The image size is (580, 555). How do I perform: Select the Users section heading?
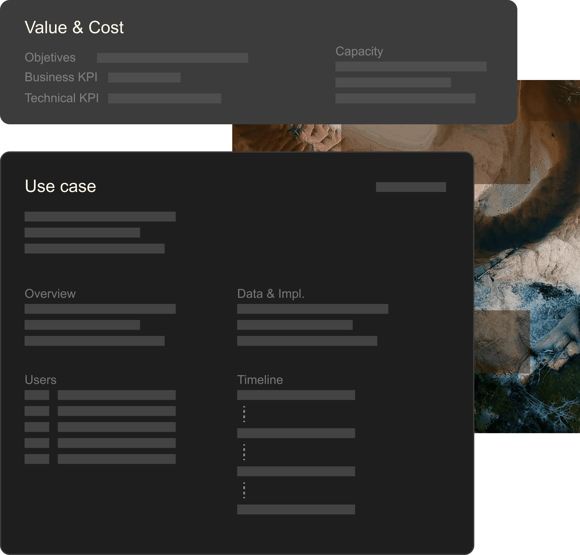[x=41, y=380]
